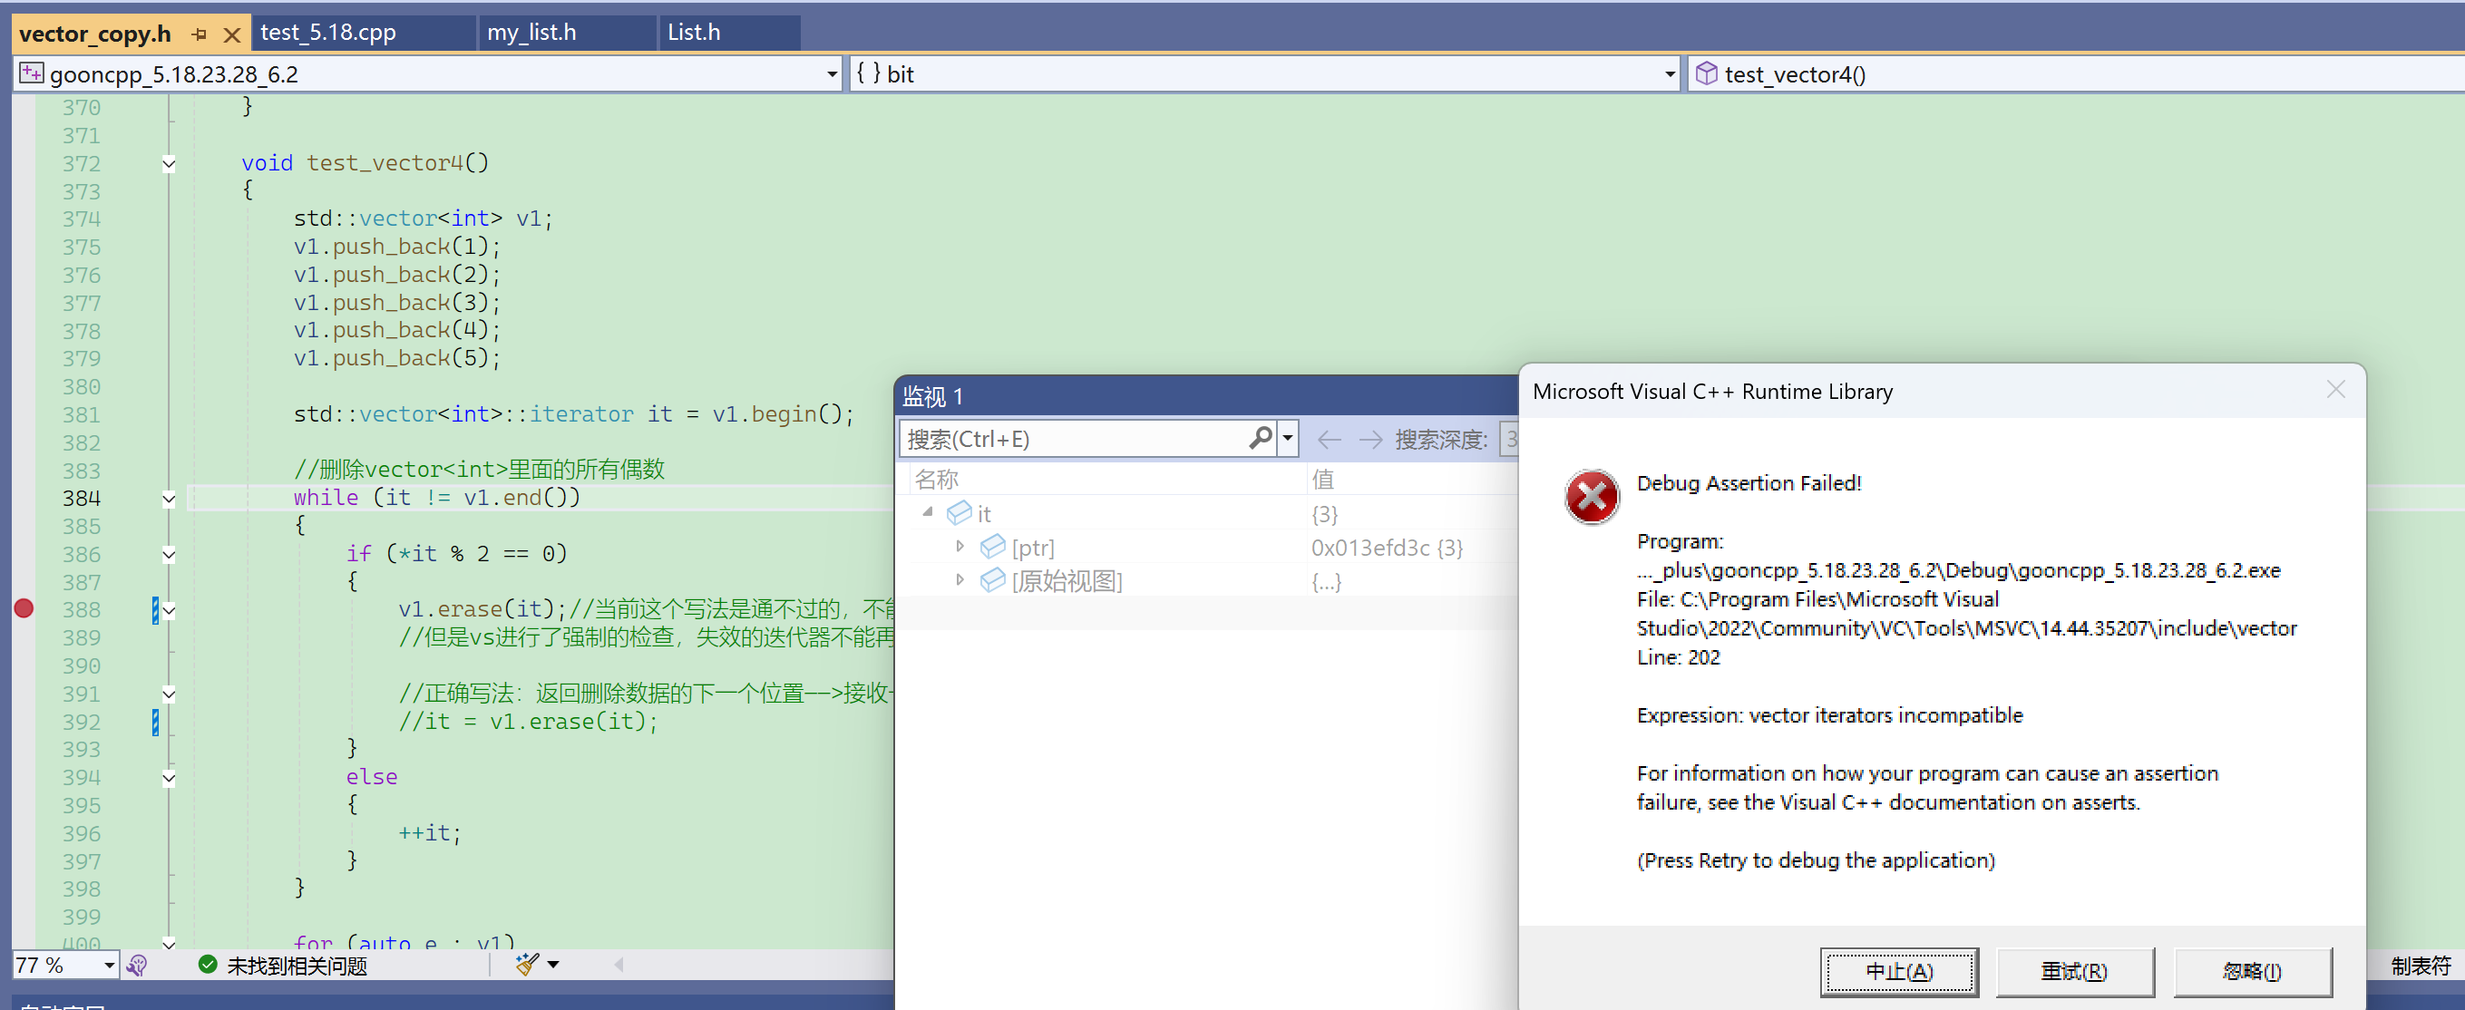This screenshot has width=2465, height=1010.
Task: Click the watch search input field
Action: (1072, 439)
